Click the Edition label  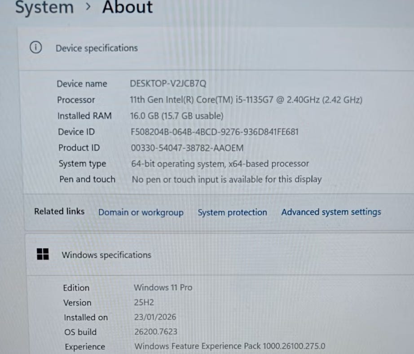(x=76, y=288)
